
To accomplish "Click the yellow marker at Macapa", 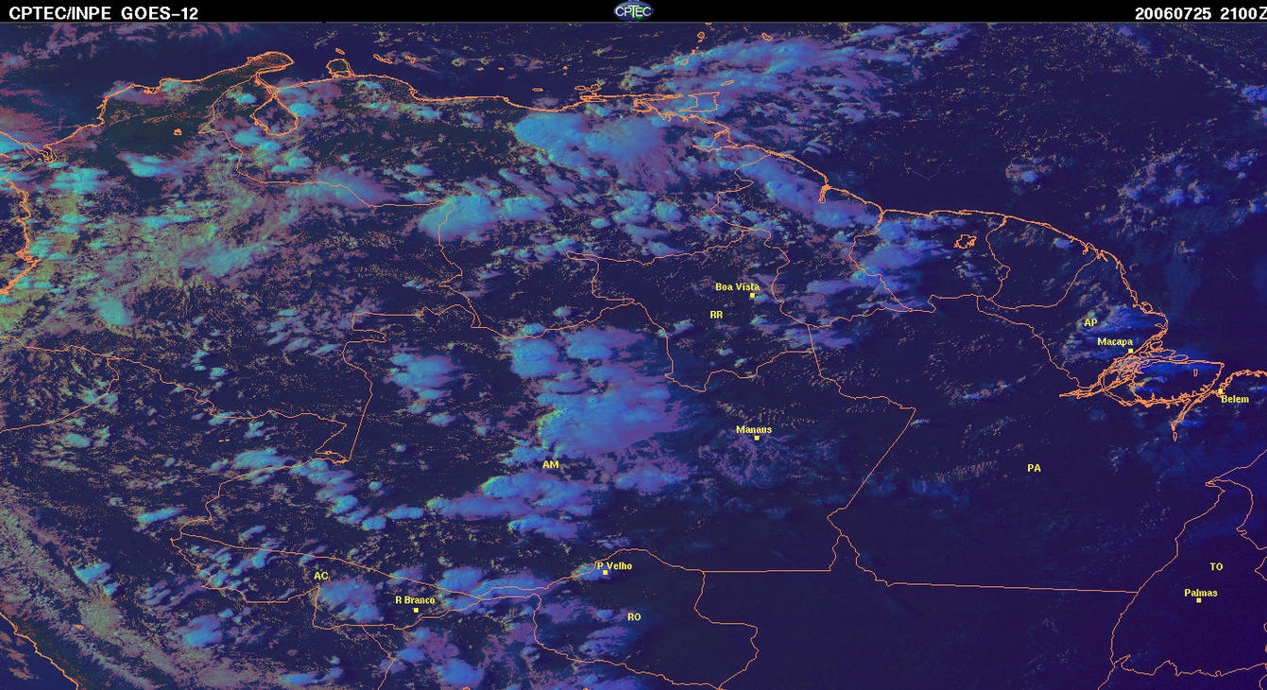I will [1130, 351].
